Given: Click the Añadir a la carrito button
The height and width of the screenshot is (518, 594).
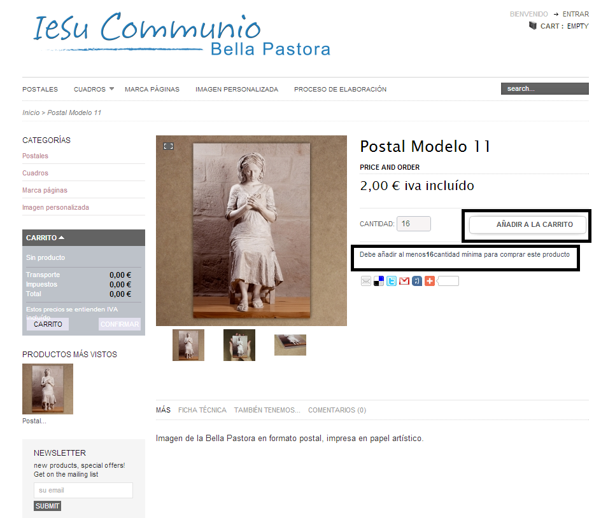Looking at the screenshot, I should tap(528, 224).
